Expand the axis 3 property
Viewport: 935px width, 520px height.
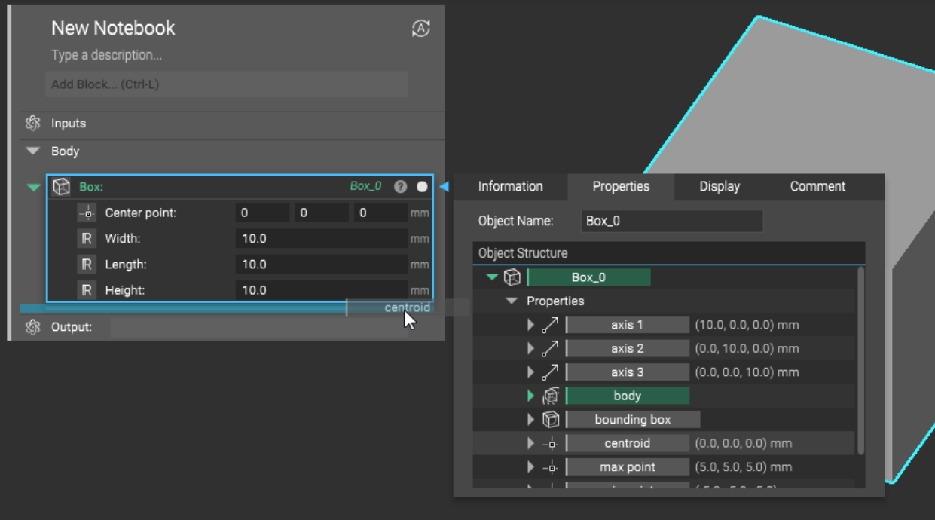531,372
